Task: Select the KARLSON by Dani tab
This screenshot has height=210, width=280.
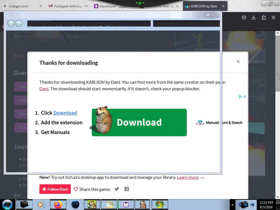Action: click(x=205, y=6)
